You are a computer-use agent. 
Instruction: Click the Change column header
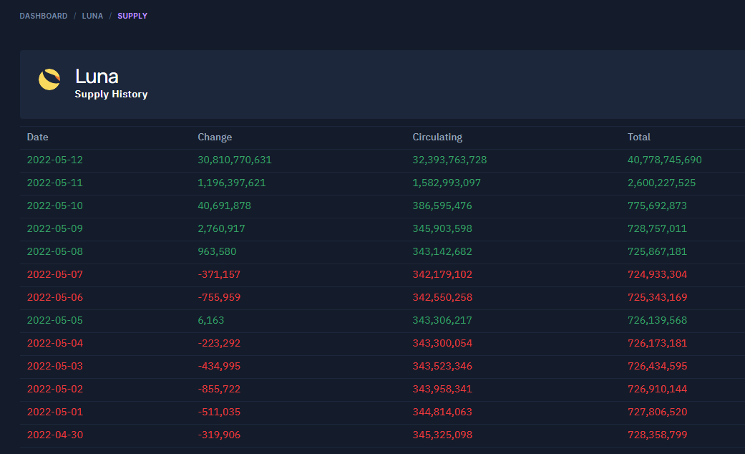pyautogui.click(x=215, y=137)
